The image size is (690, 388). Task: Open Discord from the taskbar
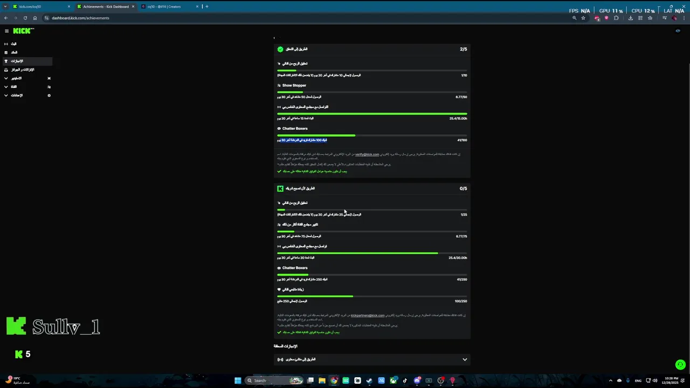click(x=417, y=380)
